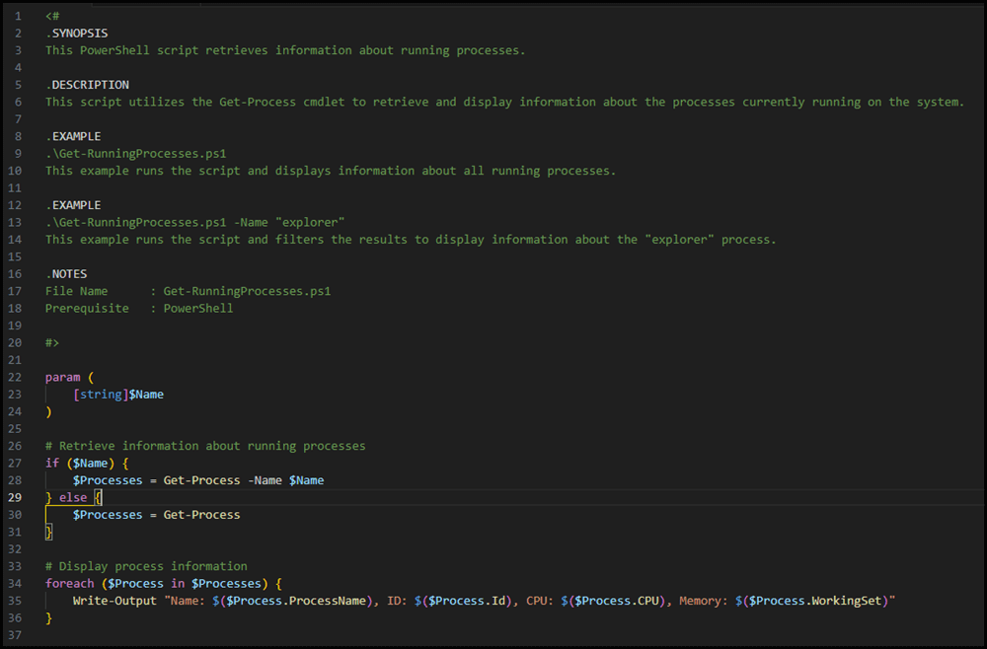Image resolution: width=987 pixels, height=649 pixels.
Task: Select the $Processes variable on line 30
Action: [x=109, y=514]
